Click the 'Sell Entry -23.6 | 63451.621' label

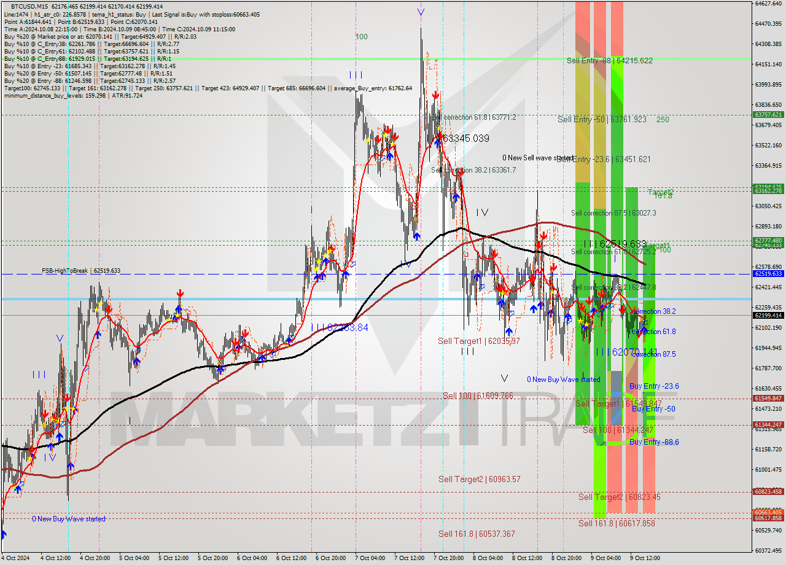click(604, 159)
